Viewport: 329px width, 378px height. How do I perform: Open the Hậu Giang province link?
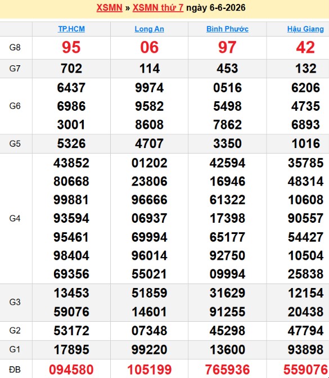[x=305, y=29]
